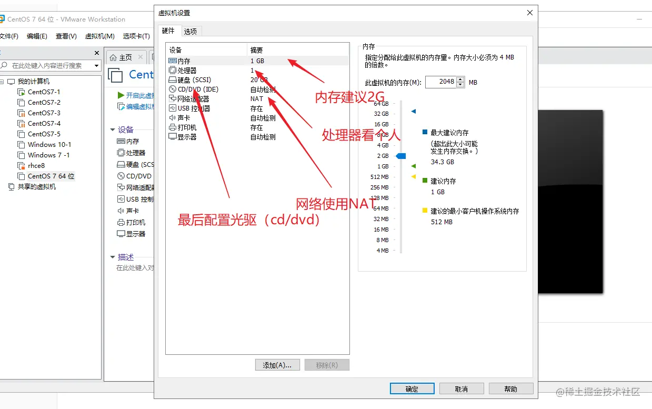Screen dimensions: 652x409
Task: Click the 4 MB mark on memory slider
Action: 383,251
